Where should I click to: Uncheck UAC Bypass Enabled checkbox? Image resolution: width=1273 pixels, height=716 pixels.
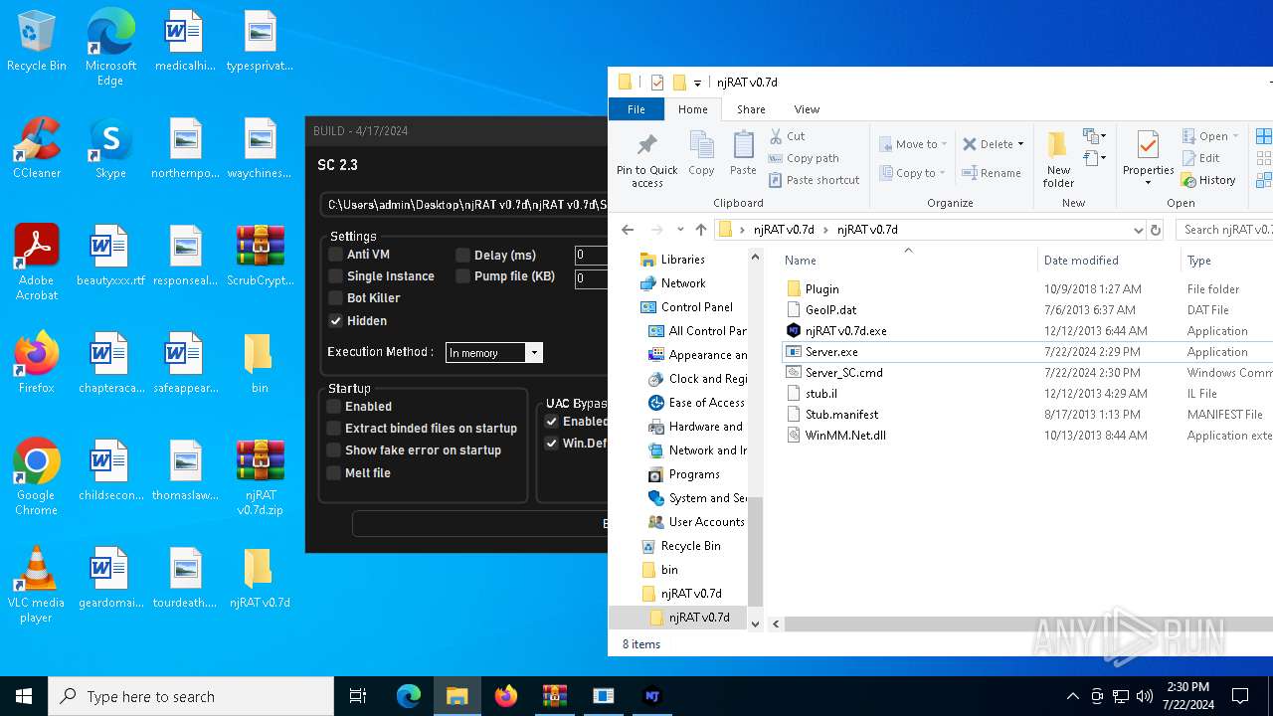552,422
